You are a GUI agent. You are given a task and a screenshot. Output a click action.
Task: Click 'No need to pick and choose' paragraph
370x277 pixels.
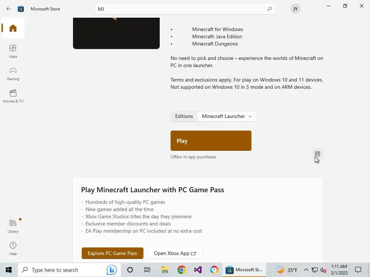point(247,62)
